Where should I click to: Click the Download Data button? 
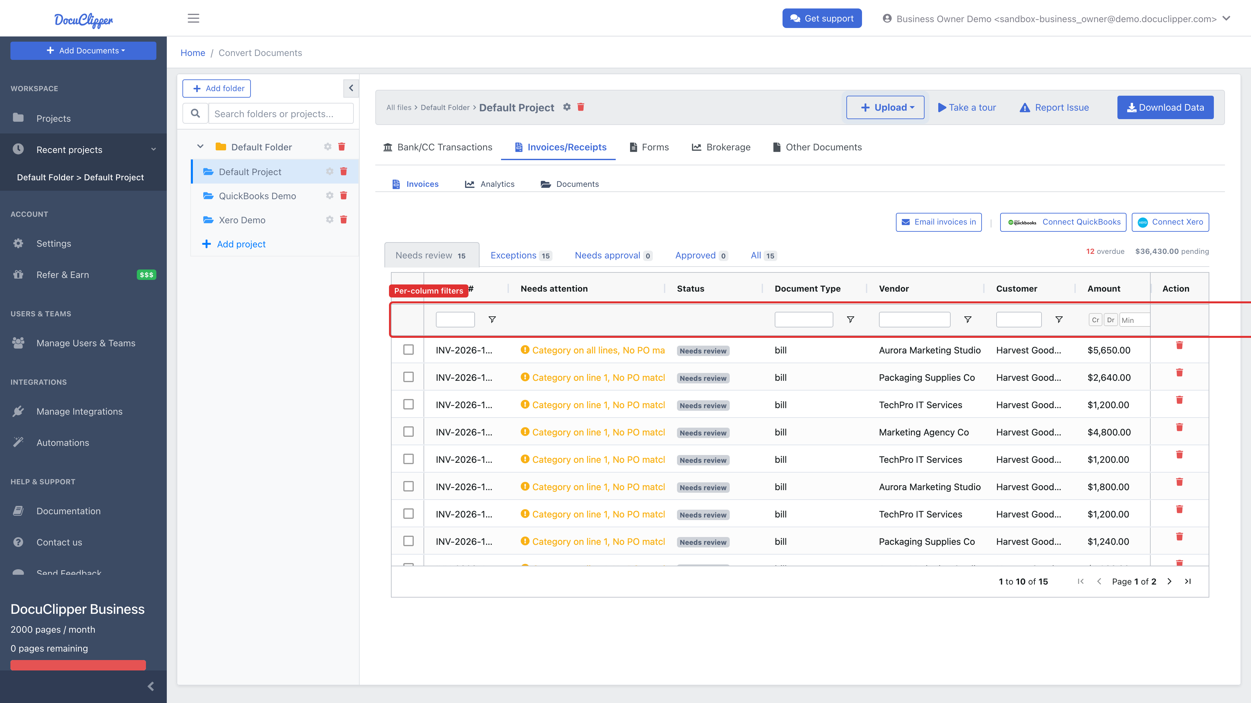(x=1166, y=107)
